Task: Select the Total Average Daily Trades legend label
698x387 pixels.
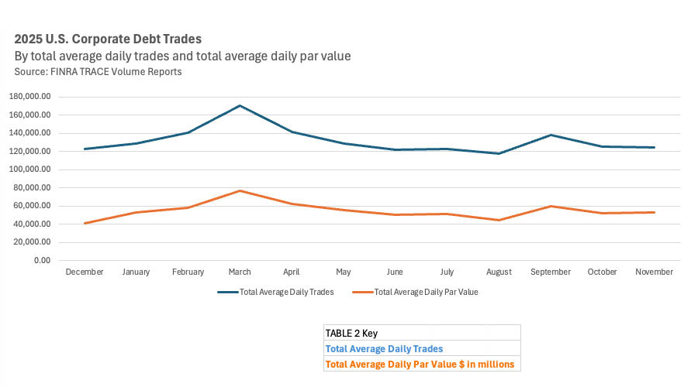Action: point(289,293)
